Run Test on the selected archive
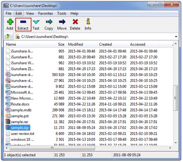The image size is (183, 162). click(36, 22)
